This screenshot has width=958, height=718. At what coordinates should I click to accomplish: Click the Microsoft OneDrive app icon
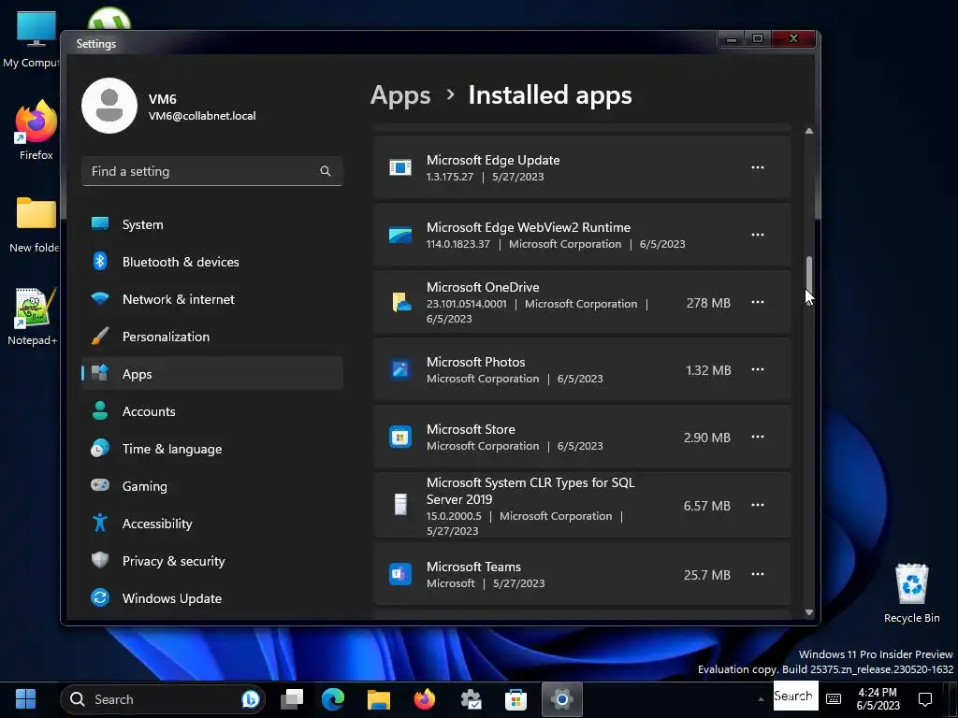(400, 302)
